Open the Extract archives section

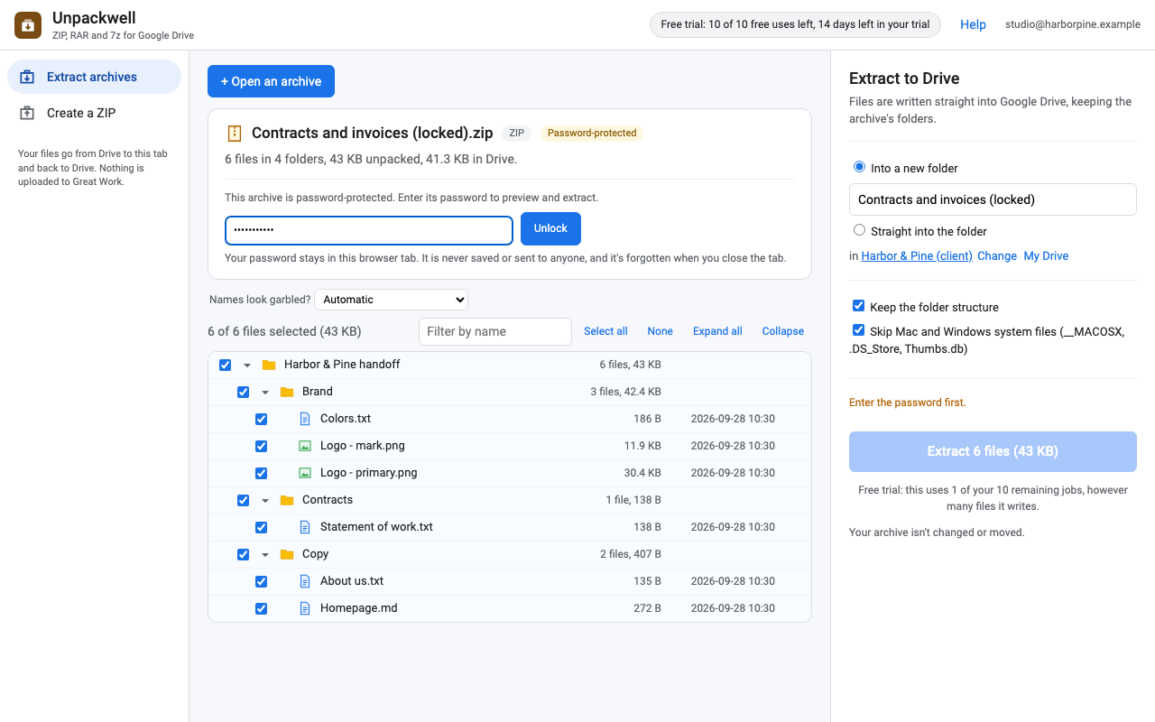click(94, 77)
